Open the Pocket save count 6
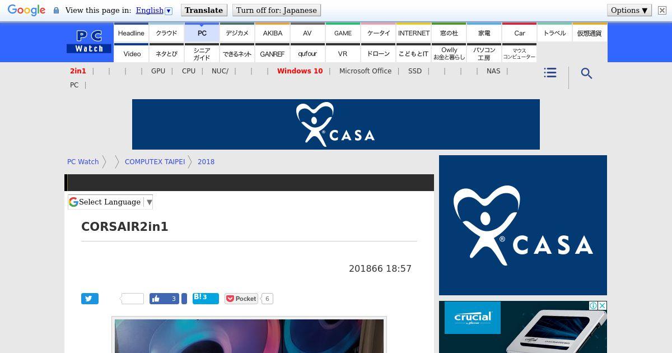 (x=267, y=299)
